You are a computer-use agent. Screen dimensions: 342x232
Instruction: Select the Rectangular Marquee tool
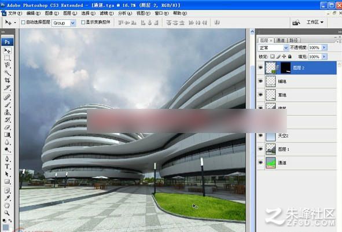point(7,58)
